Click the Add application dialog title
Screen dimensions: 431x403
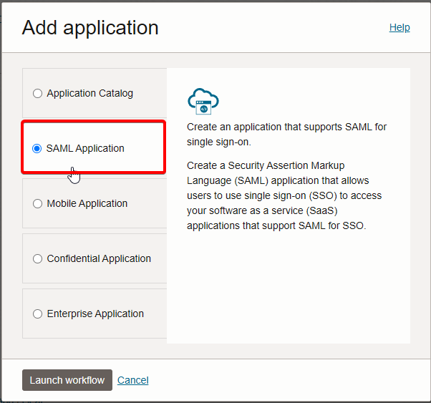pyautogui.click(x=90, y=28)
